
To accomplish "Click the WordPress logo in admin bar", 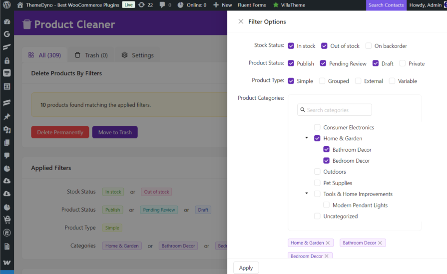I will [x=6, y=5].
